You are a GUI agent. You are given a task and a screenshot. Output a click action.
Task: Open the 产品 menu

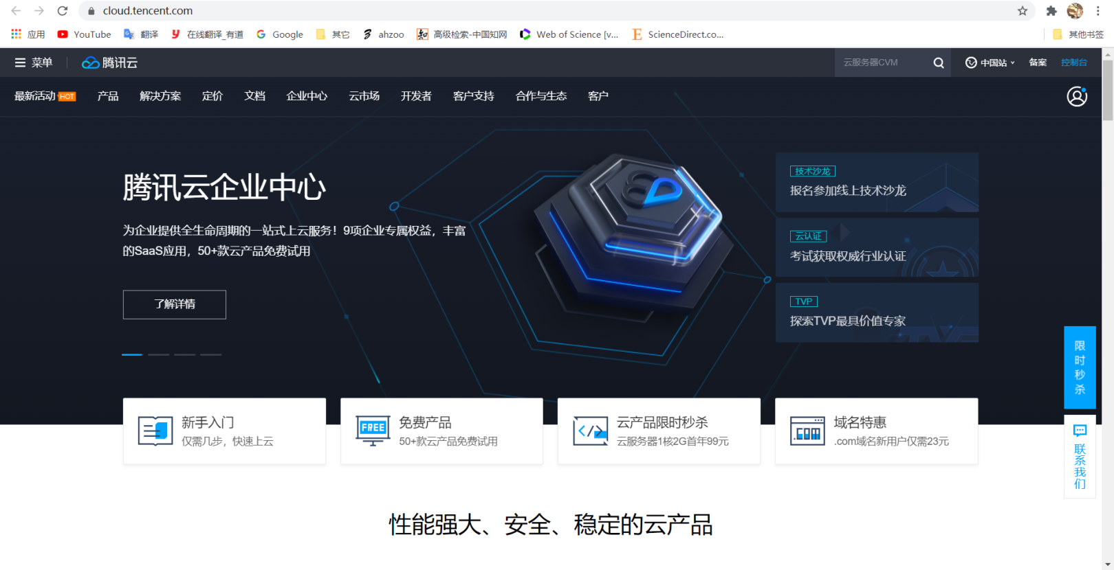point(108,96)
